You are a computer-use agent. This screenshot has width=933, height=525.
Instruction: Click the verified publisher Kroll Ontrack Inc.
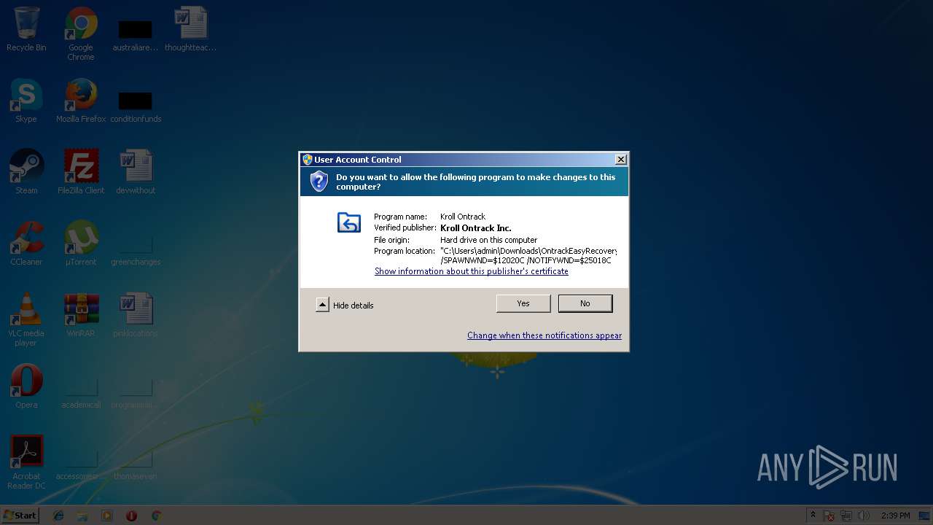pyautogui.click(x=476, y=228)
